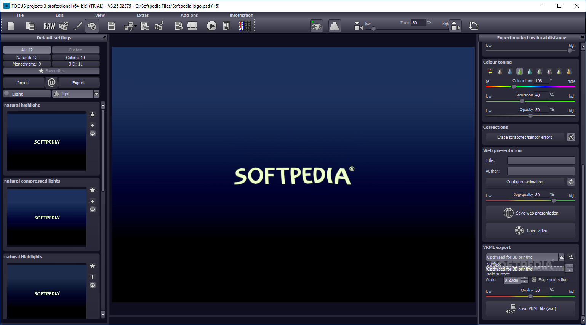Click the reset colour toning arrows icon
Image resolution: width=586 pixels, height=325 pixels.
(x=490, y=71)
